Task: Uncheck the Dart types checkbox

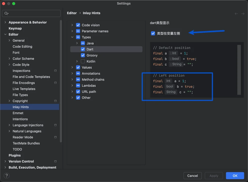Action: click(x=83, y=49)
